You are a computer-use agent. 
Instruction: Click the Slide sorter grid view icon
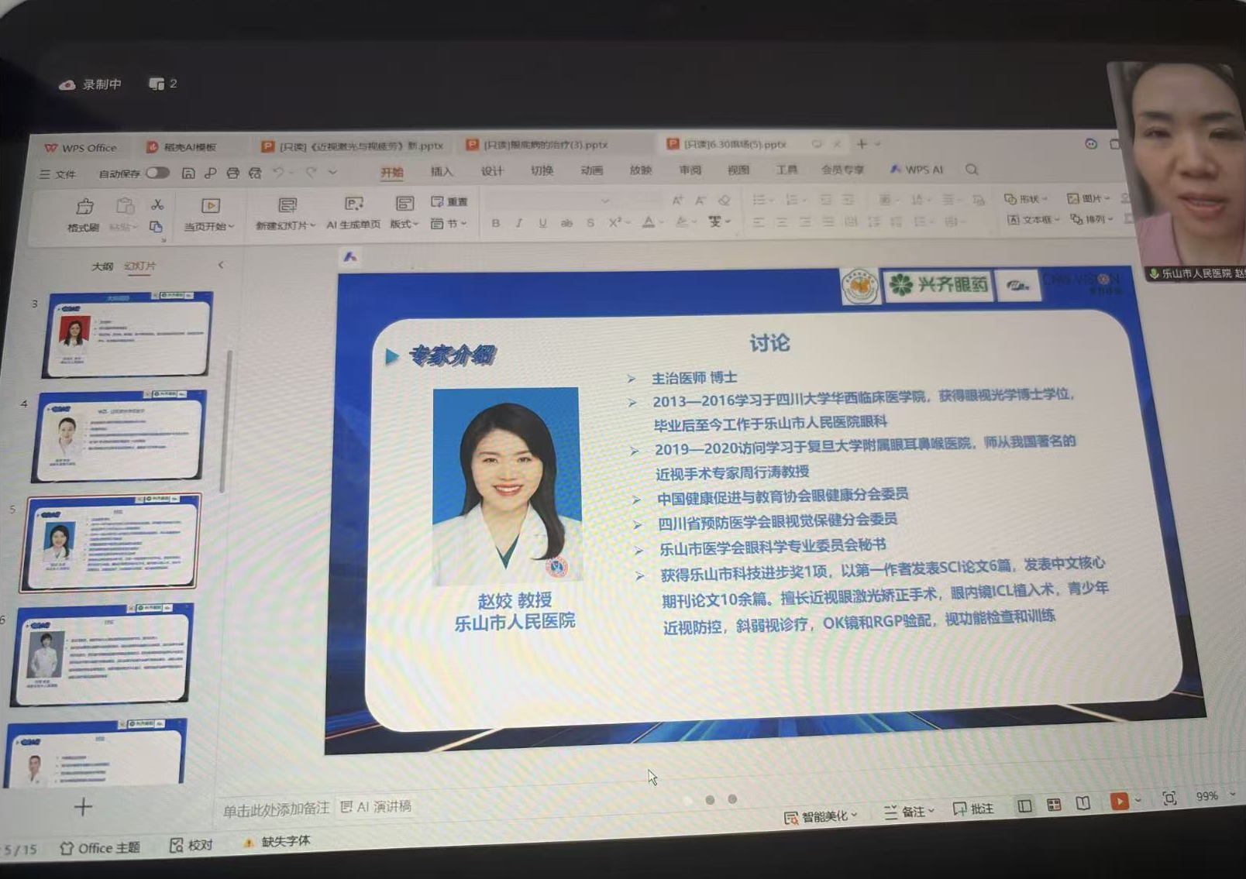(1054, 805)
